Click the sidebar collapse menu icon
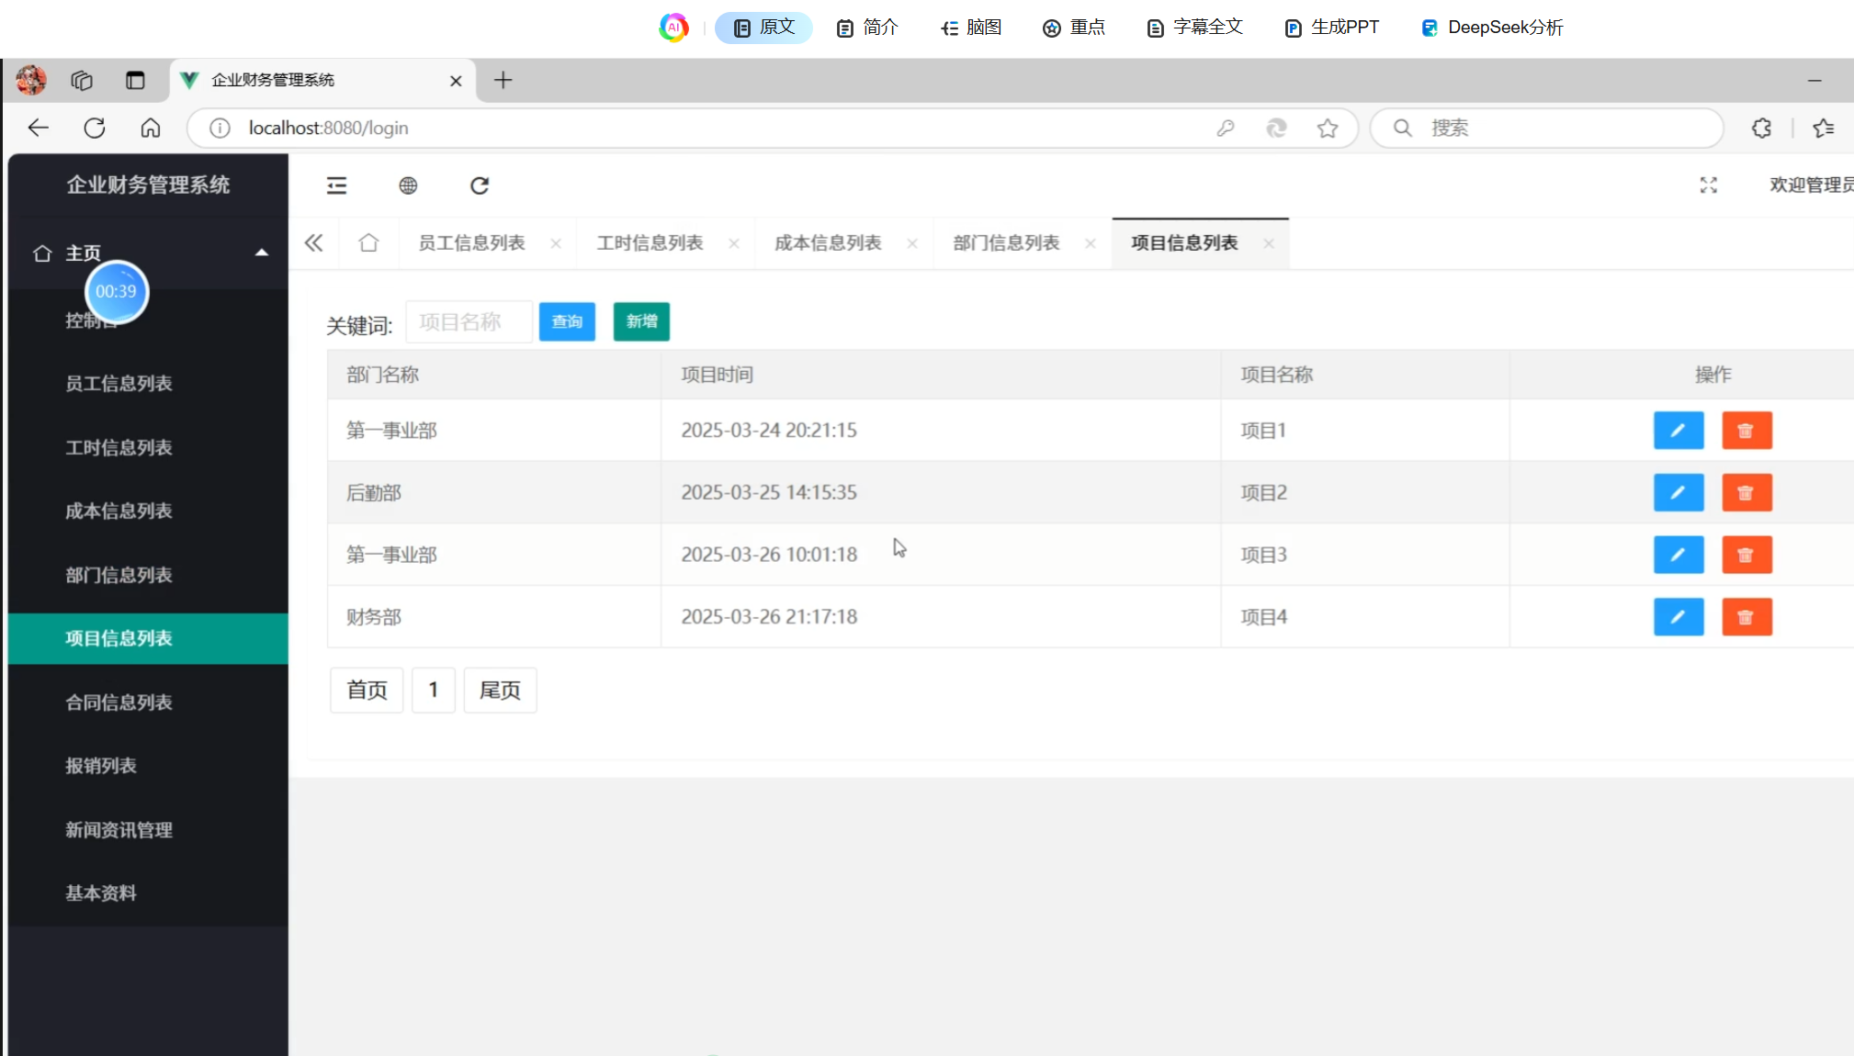Image resolution: width=1854 pixels, height=1056 pixels. [336, 185]
